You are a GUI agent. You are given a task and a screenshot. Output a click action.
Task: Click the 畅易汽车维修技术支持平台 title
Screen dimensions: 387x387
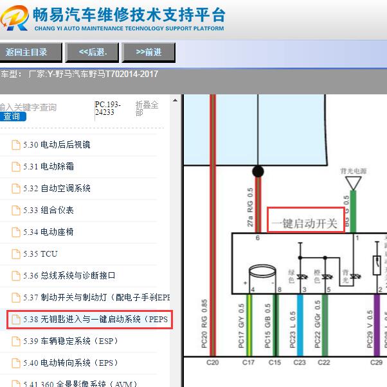pyautogui.click(x=129, y=14)
